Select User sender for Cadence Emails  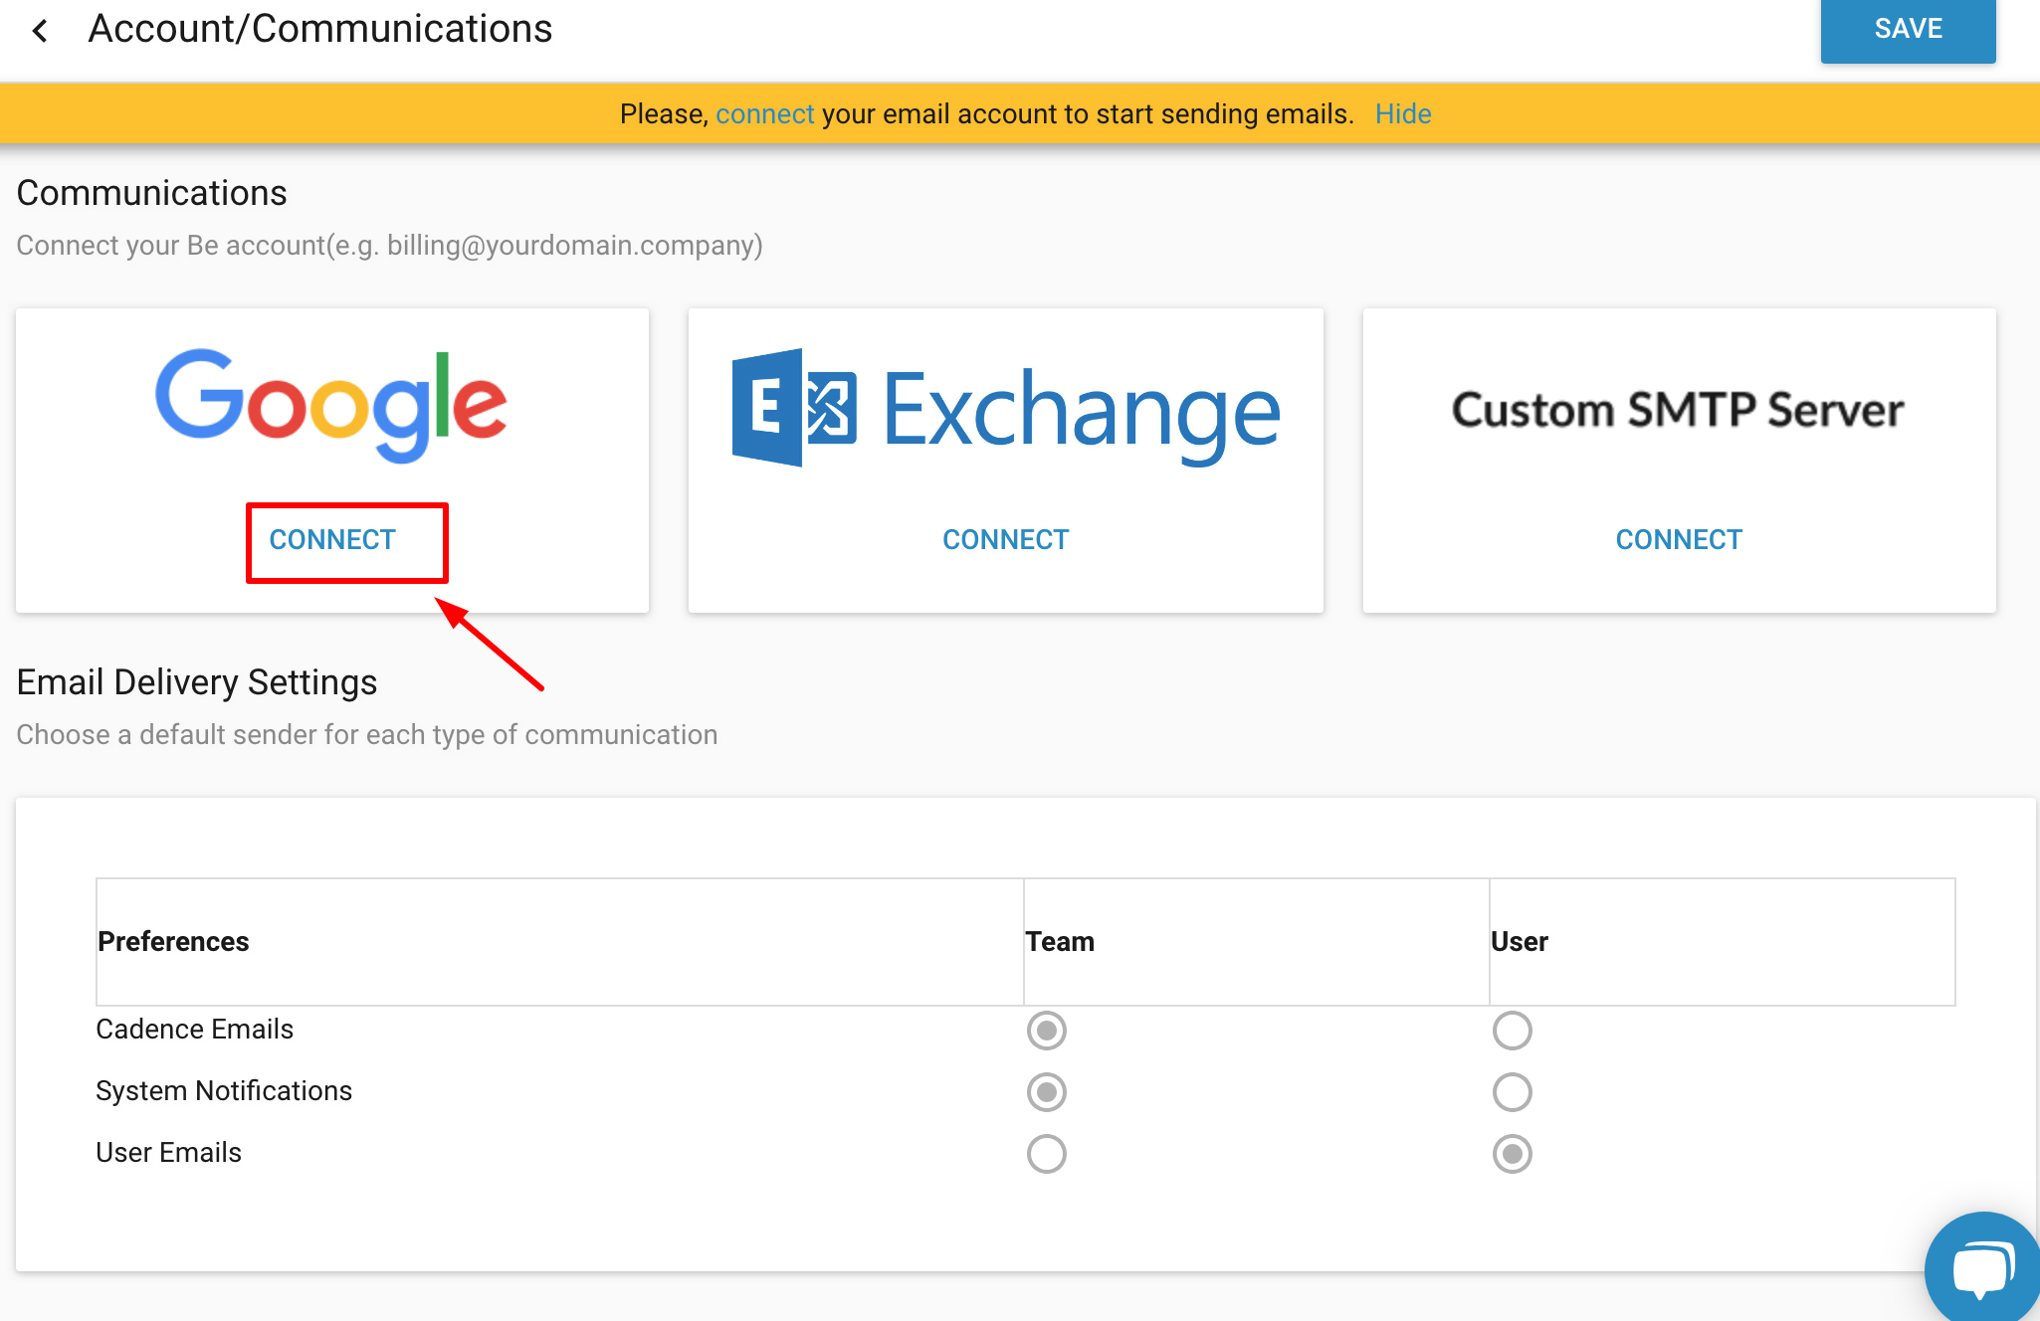pyautogui.click(x=1512, y=1031)
